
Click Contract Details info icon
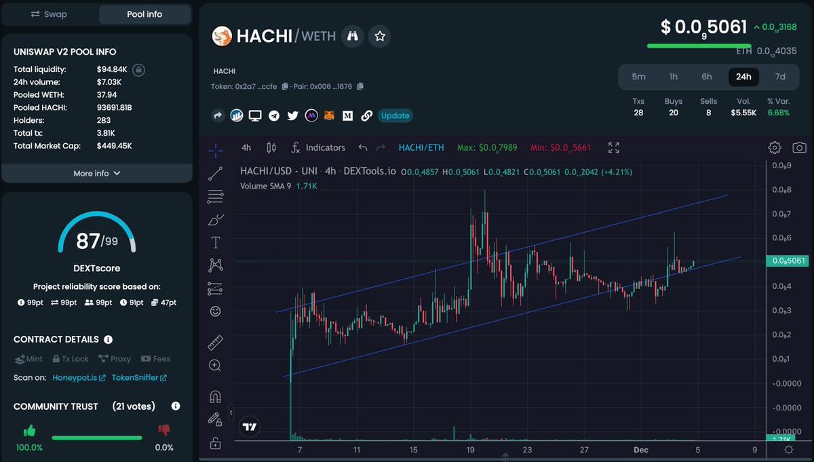(x=109, y=339)
